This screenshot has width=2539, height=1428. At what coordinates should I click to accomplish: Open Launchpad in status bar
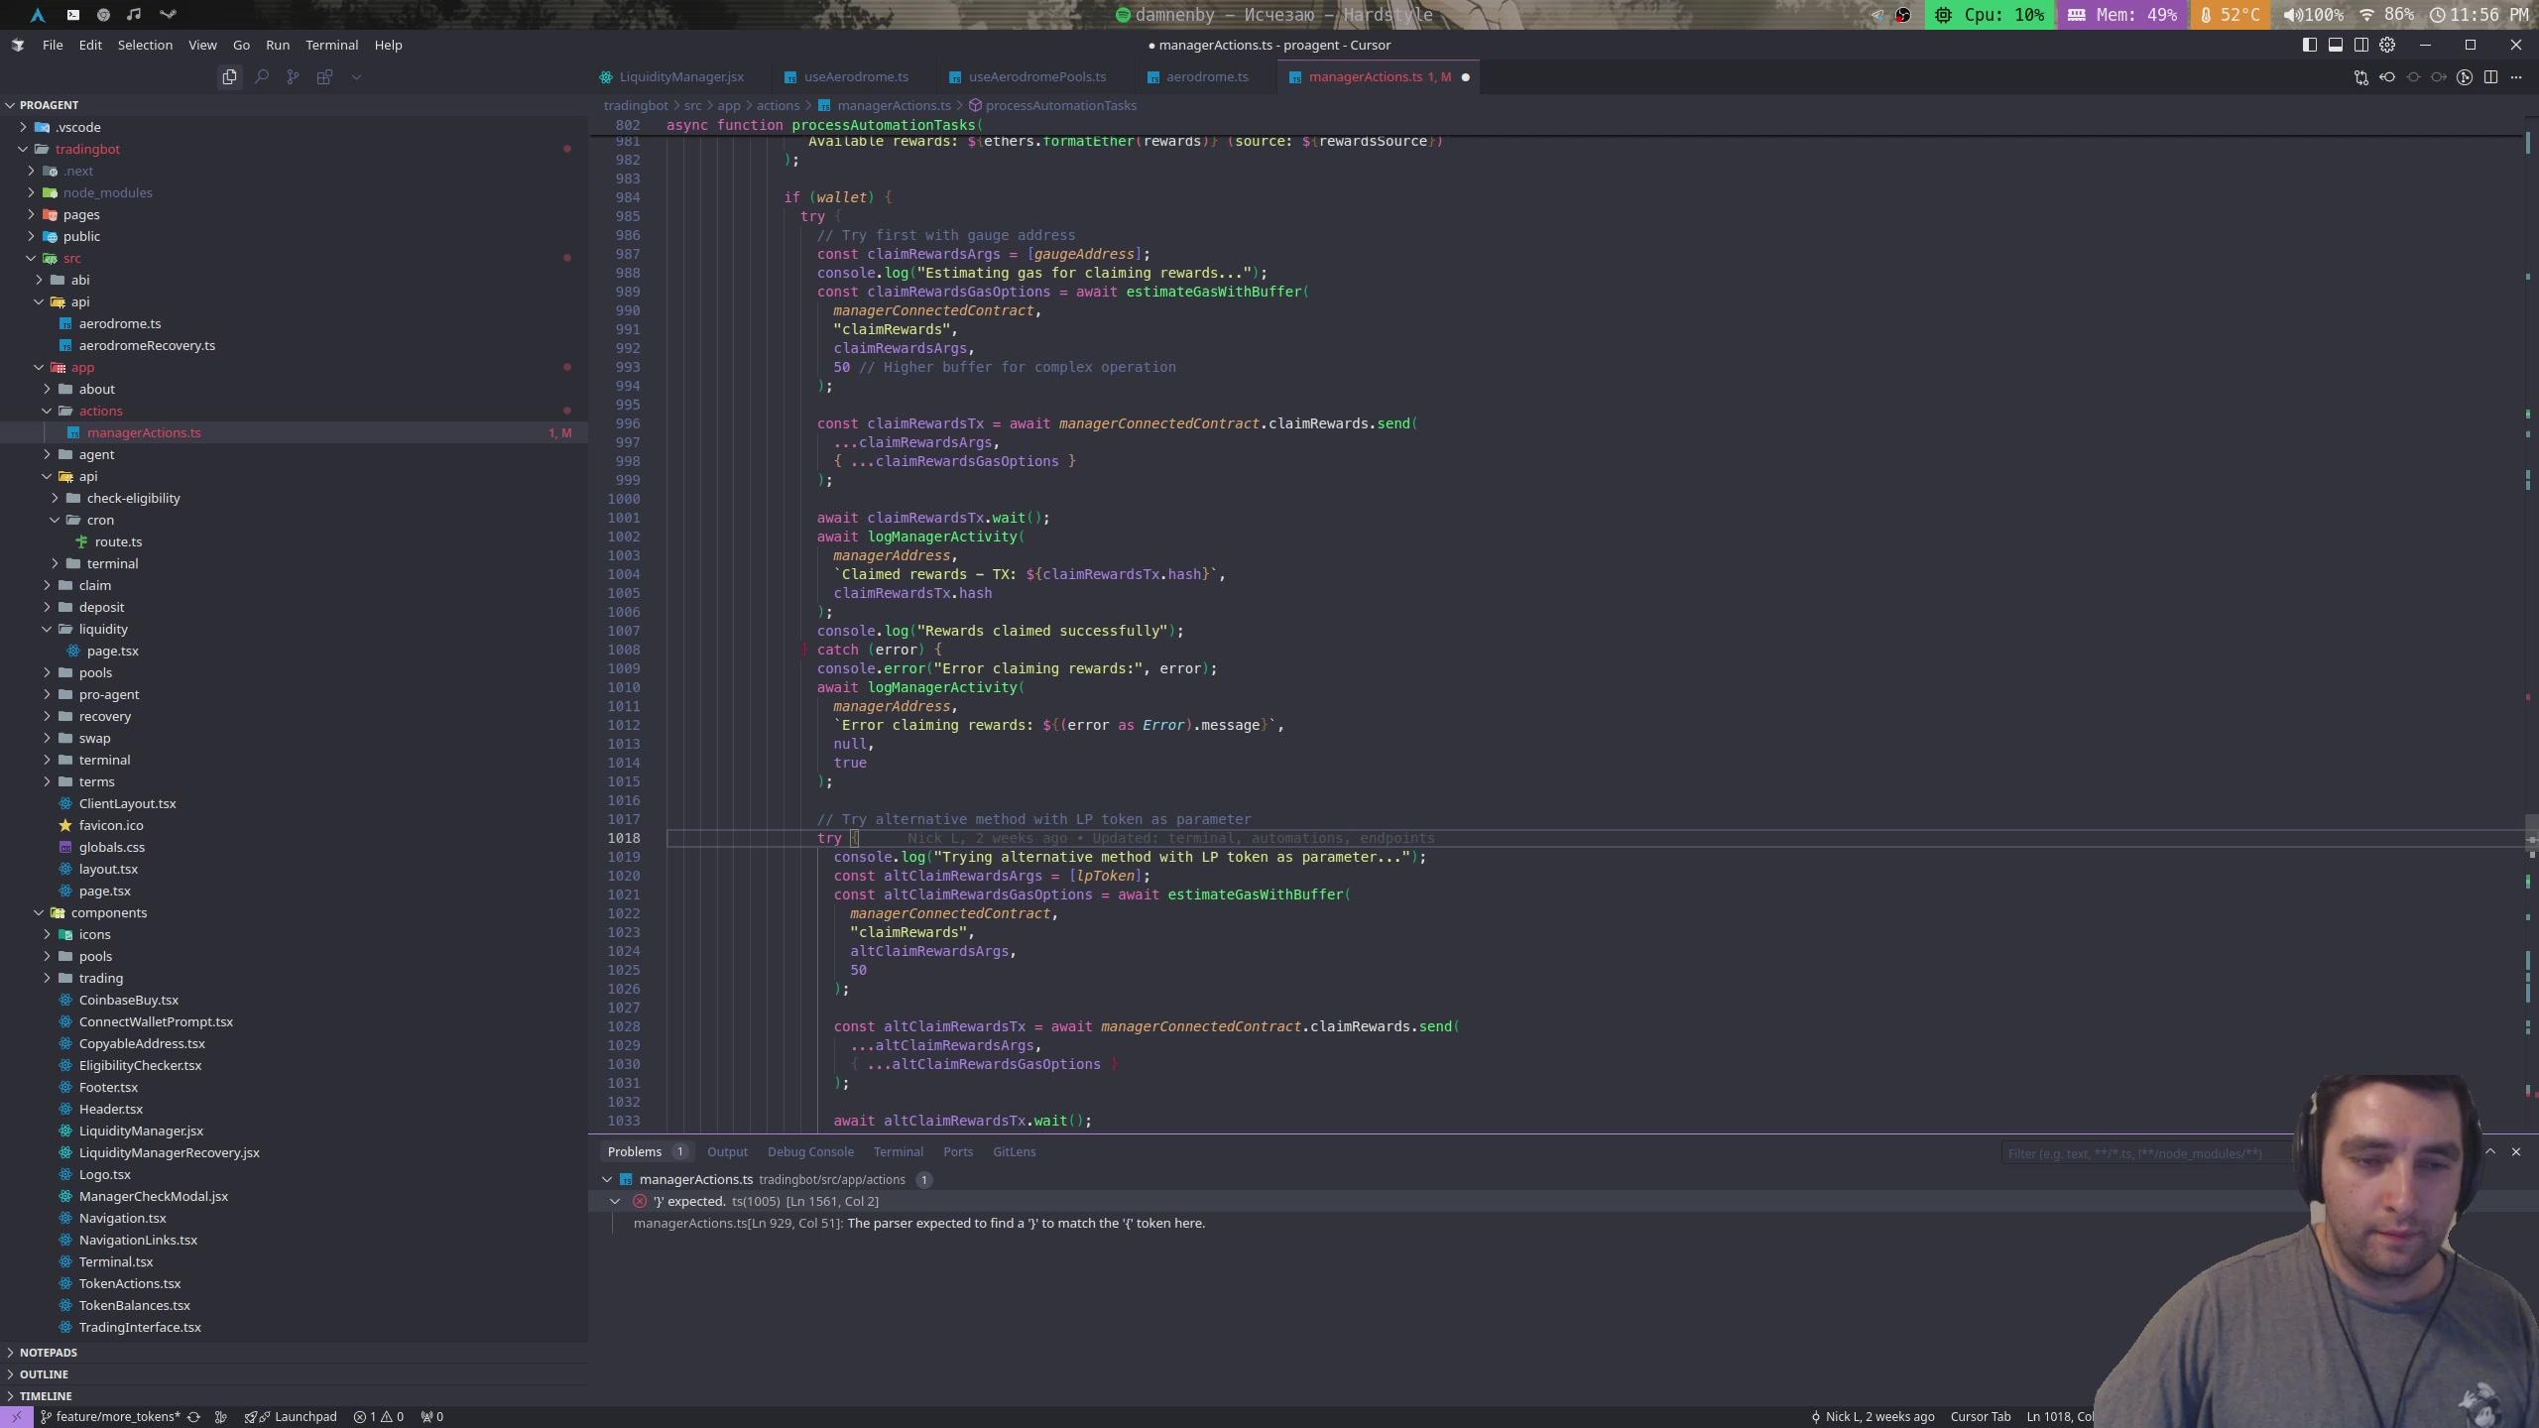(292, 1416)
